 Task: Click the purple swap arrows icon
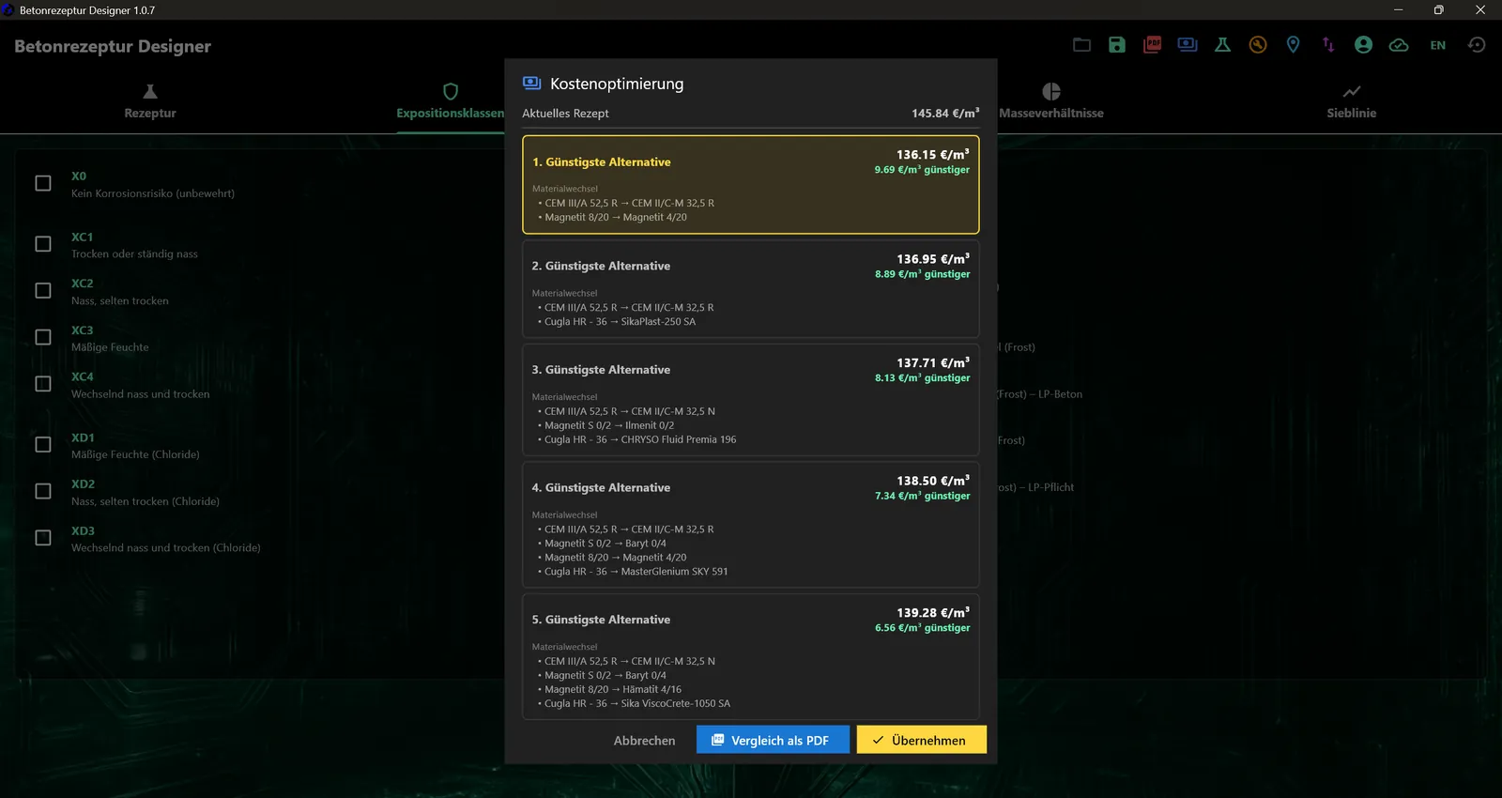point(1328,45)
